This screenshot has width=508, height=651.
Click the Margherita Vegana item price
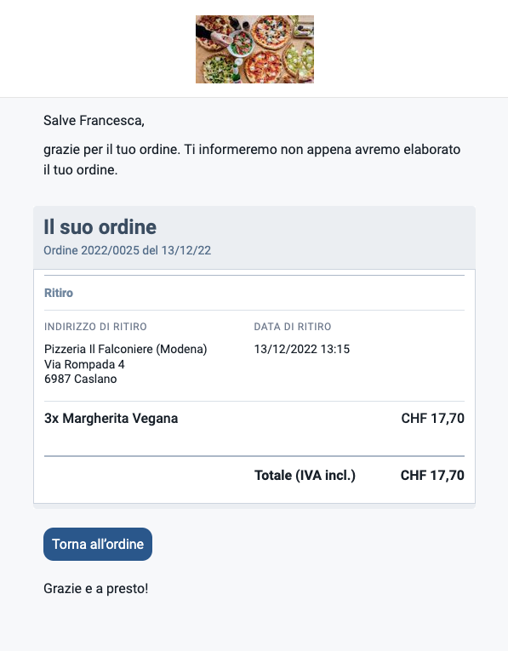432,418
